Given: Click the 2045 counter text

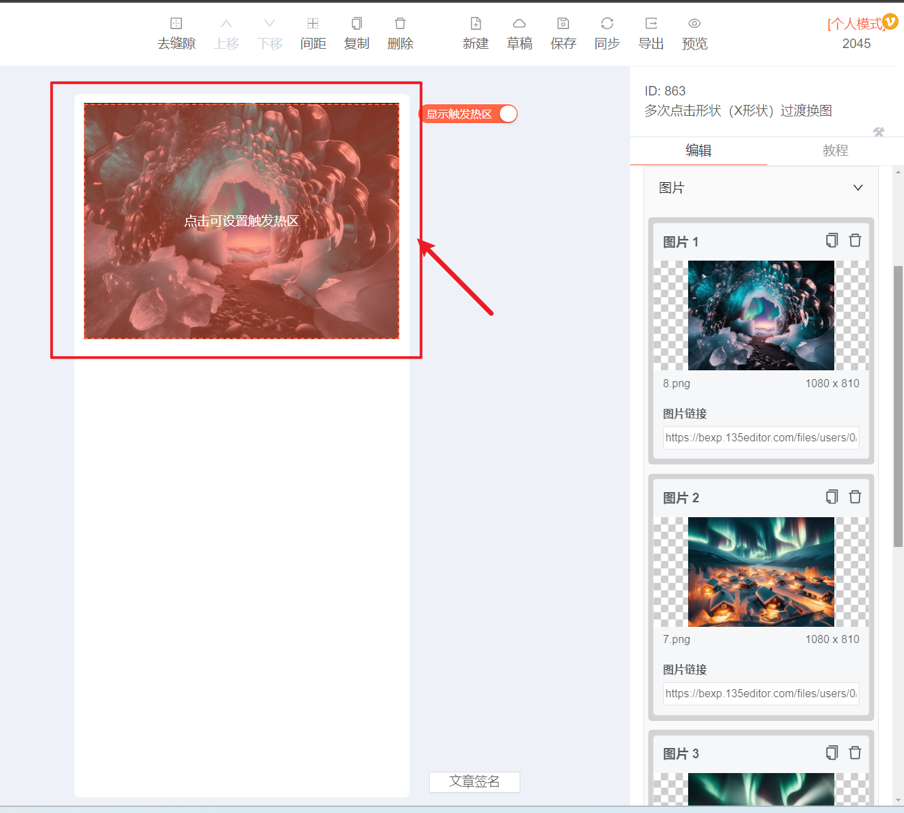Looking at the screenshot, I should click(857, 43).
